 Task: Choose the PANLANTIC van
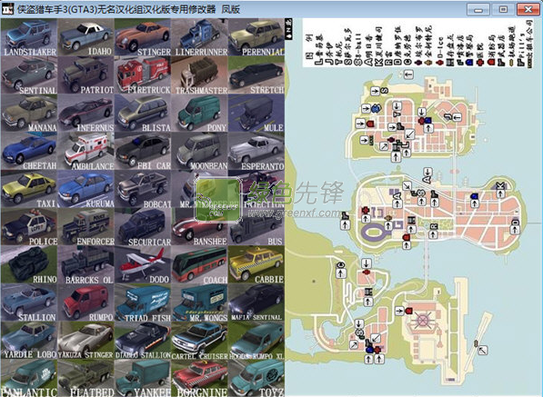29,378
